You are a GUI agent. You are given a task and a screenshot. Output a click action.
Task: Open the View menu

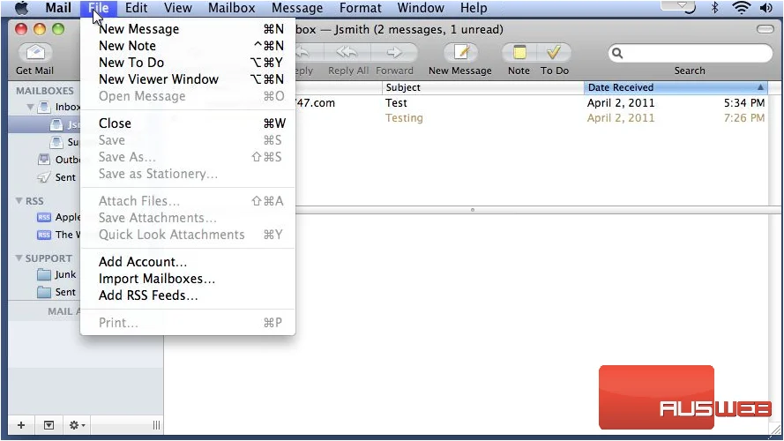tap(177, 8)
